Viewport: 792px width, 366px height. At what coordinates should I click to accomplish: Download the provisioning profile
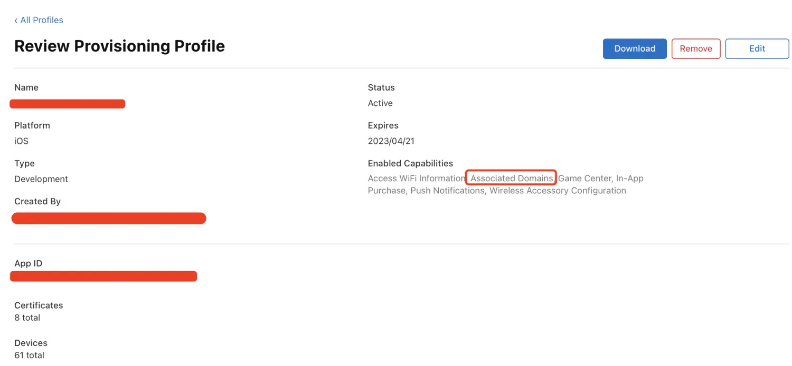coord(635,48)
